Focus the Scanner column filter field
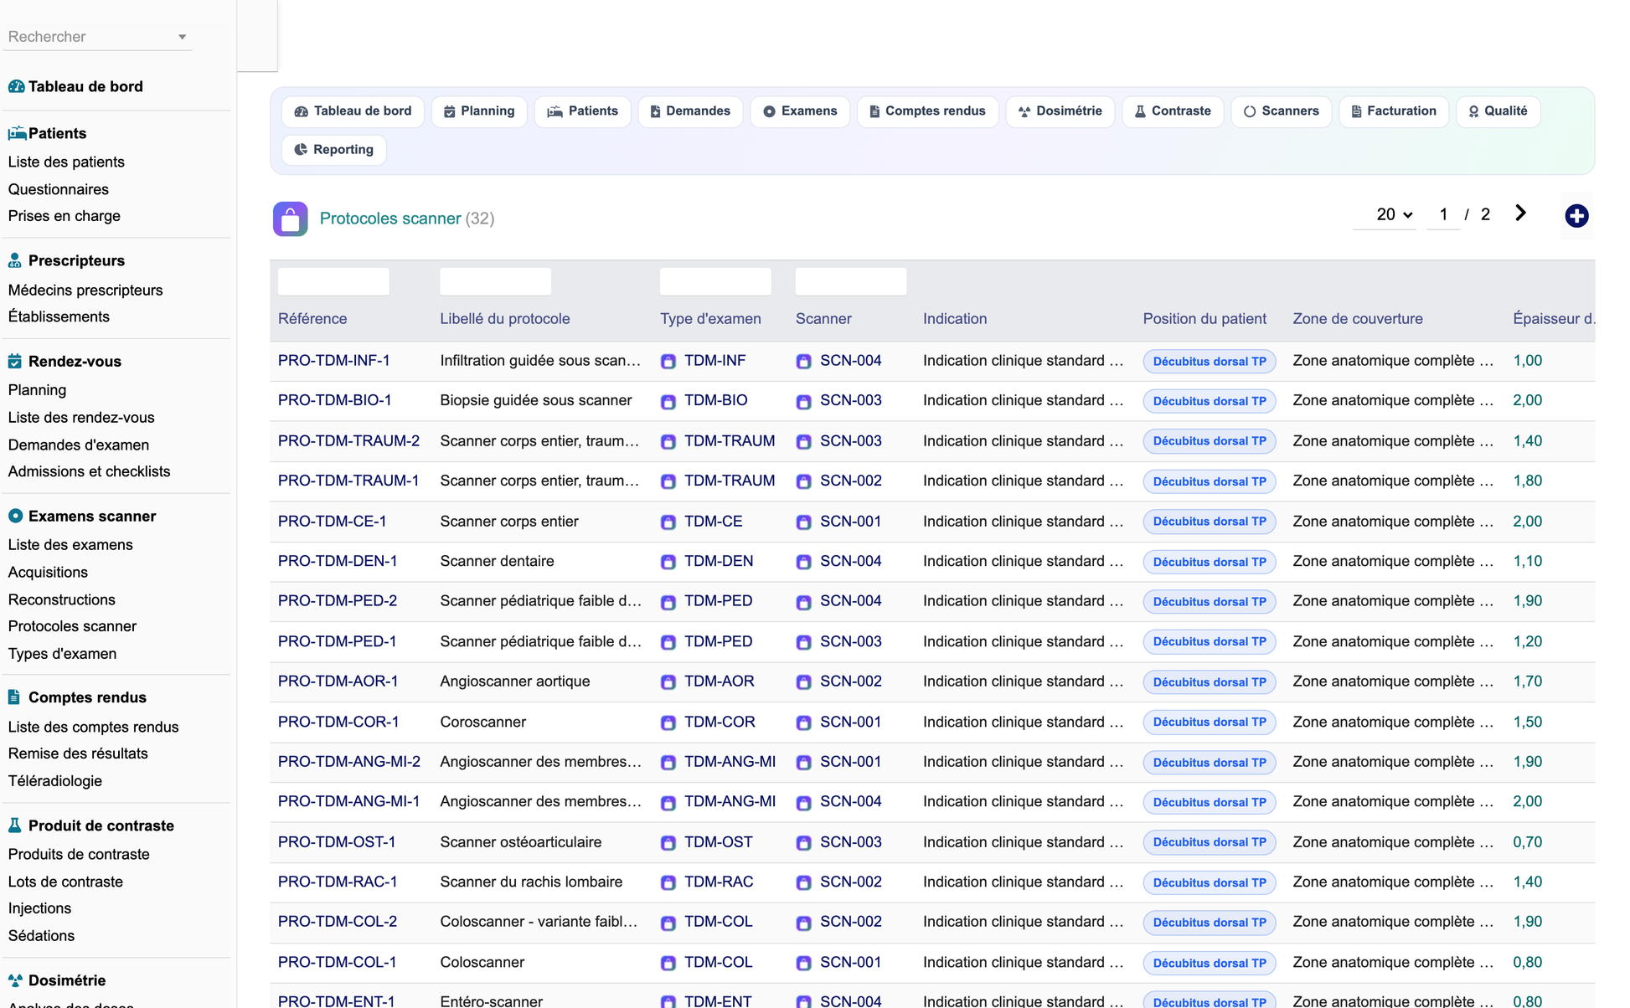The width and height of the screenshot is (1630, 1008). click(x=851, y=281)
